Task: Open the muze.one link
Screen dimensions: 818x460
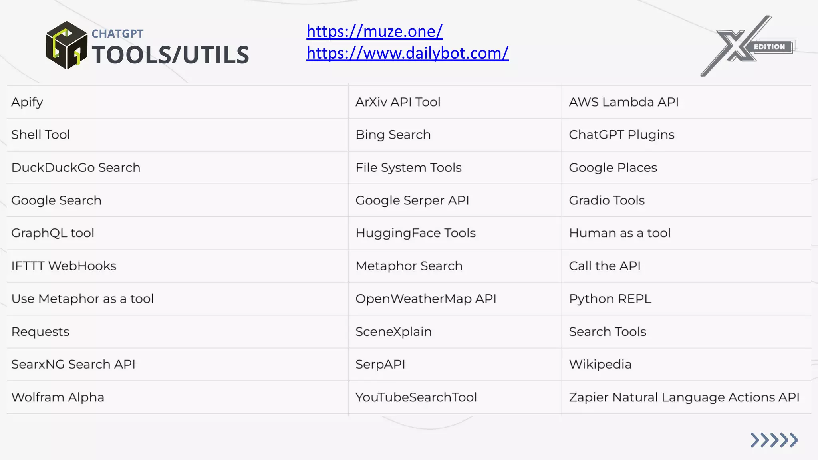Action: point(374,31)
